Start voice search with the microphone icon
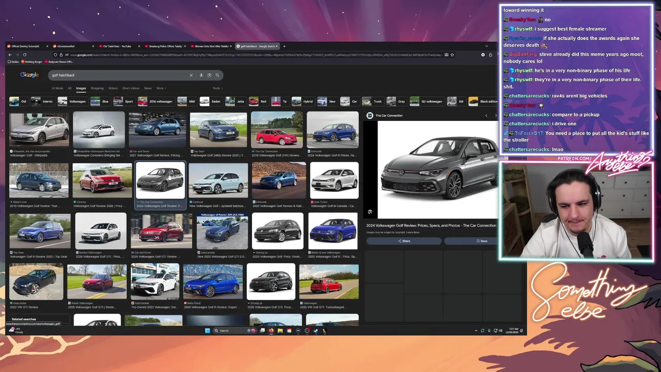Viewport: 661px width, 372px height. coord(201,75)
